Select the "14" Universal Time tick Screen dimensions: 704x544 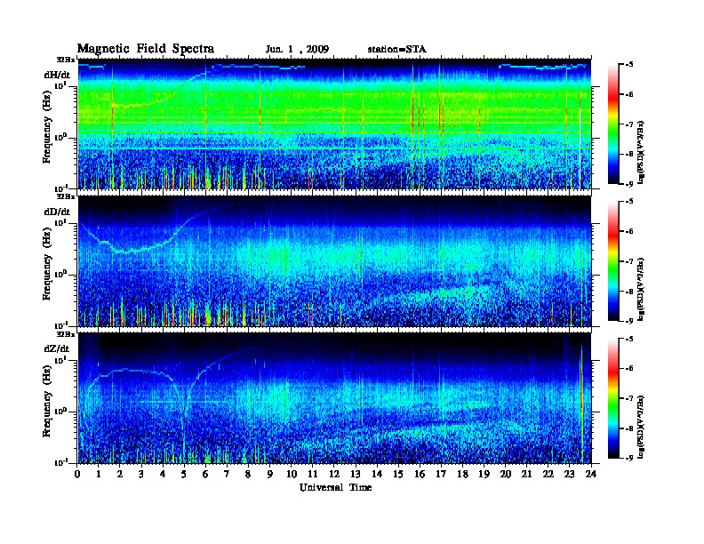[x=377, y=475]
